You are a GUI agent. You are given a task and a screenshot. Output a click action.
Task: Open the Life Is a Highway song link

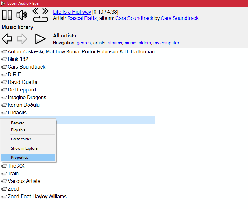pos(72,12)
